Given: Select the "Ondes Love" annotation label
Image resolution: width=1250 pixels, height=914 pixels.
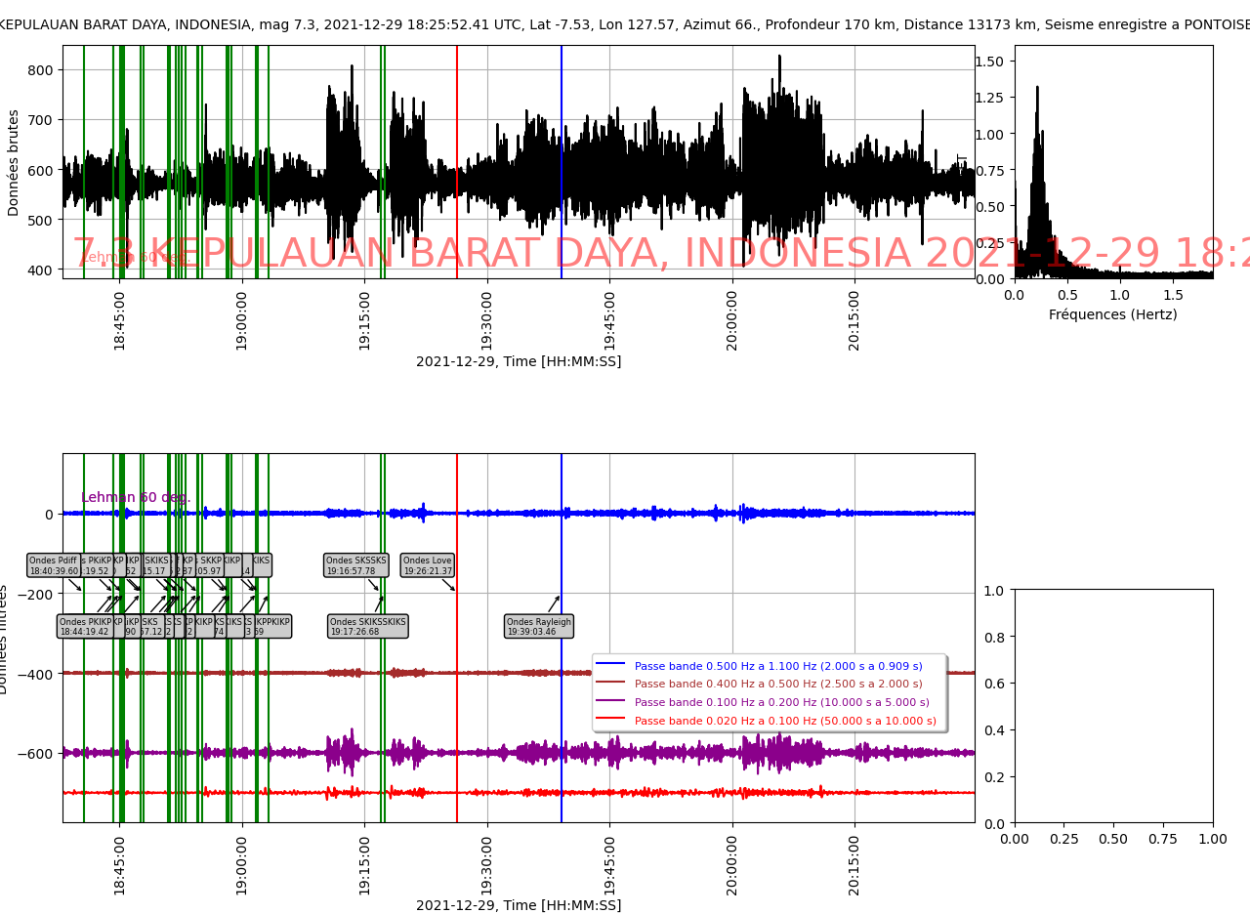Looking at the screenshot, I should point(428,565).
